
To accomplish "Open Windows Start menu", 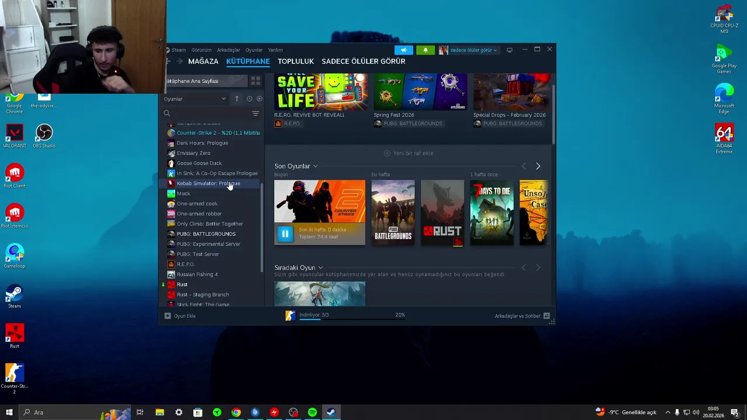I will point(9,412).
